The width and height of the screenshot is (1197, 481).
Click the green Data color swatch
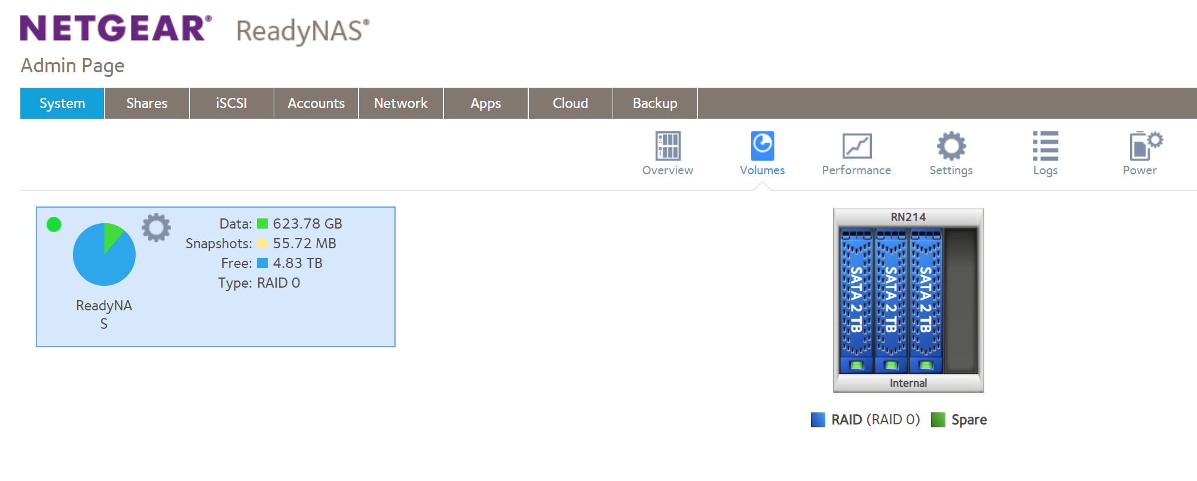pyautogui.click(x=262, y=224)
